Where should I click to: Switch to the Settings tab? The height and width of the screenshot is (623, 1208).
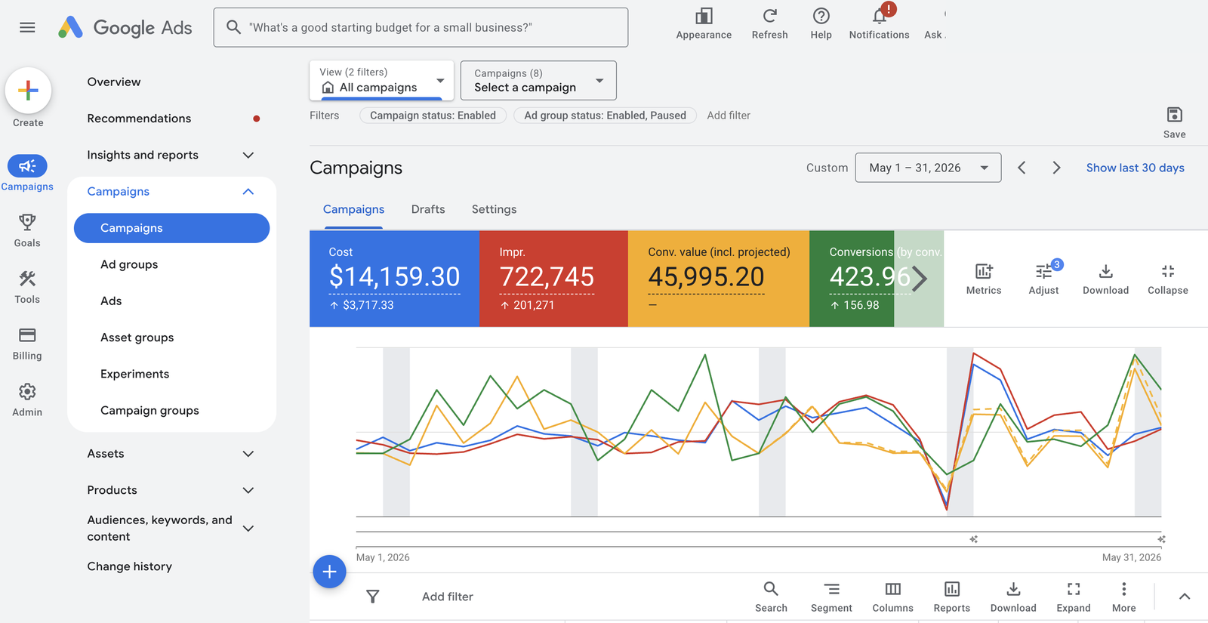click(x=494, y=209)
